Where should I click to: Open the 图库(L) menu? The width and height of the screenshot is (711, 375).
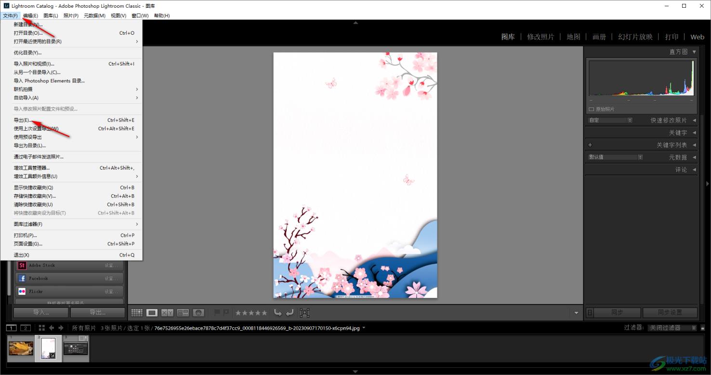click(x=51, y=15)
